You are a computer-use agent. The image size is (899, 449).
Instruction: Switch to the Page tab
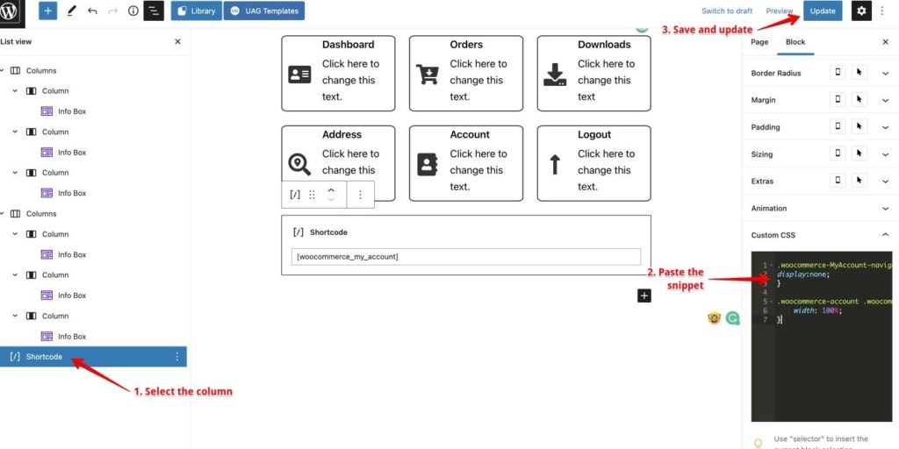(759, 42)
